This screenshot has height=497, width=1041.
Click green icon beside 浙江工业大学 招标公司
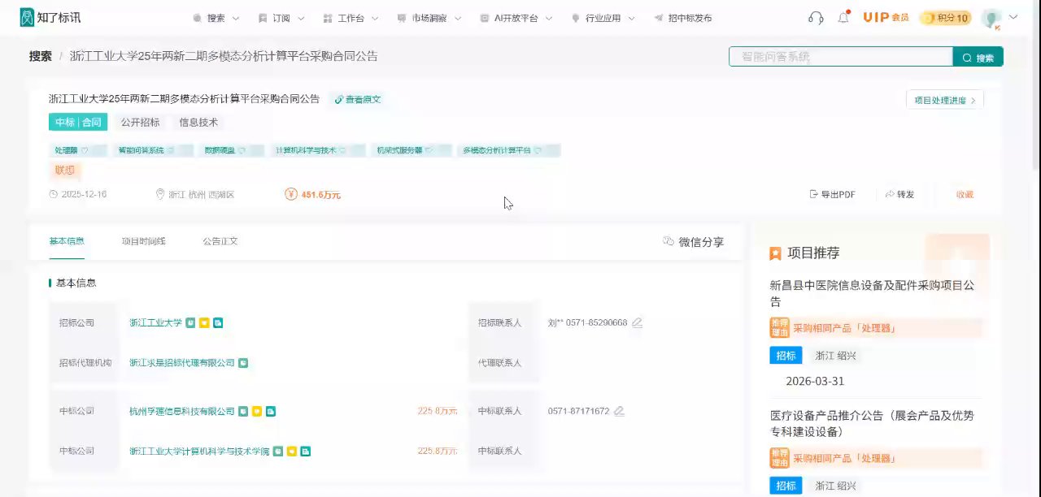[x=190, y=323]
